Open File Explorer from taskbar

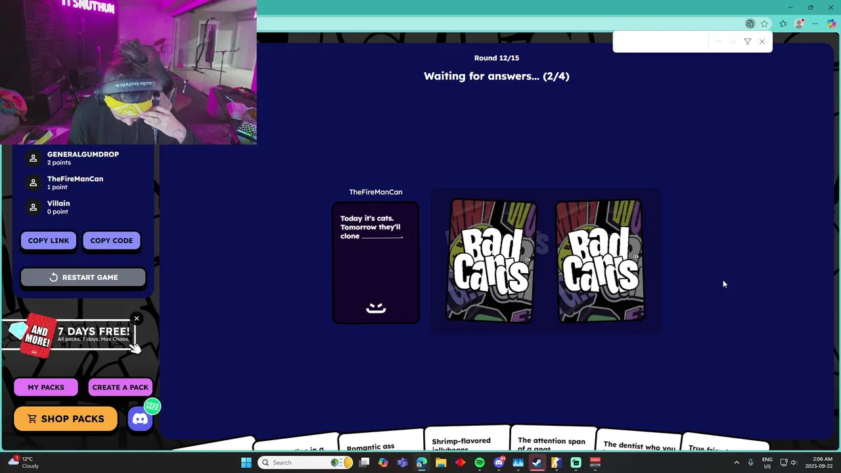point(441,462)
